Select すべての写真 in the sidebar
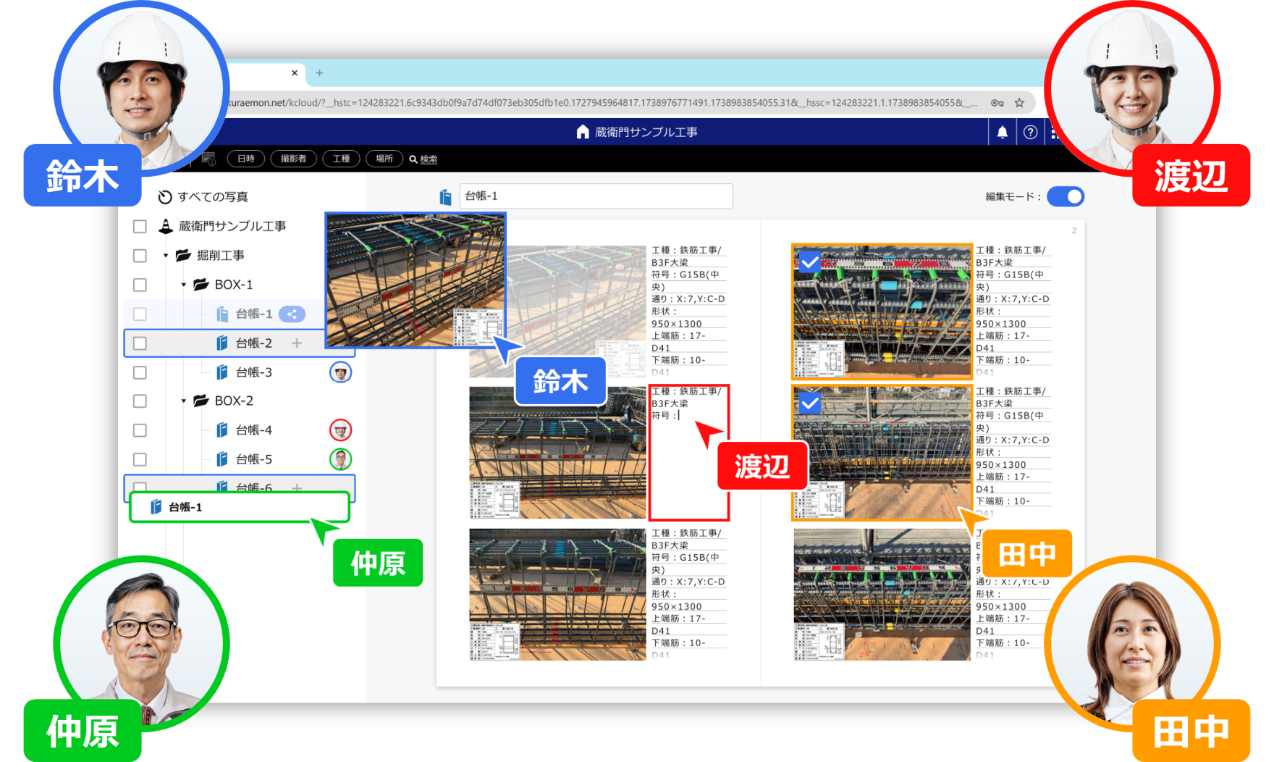The image size is (1274, 762). (213, 197)
